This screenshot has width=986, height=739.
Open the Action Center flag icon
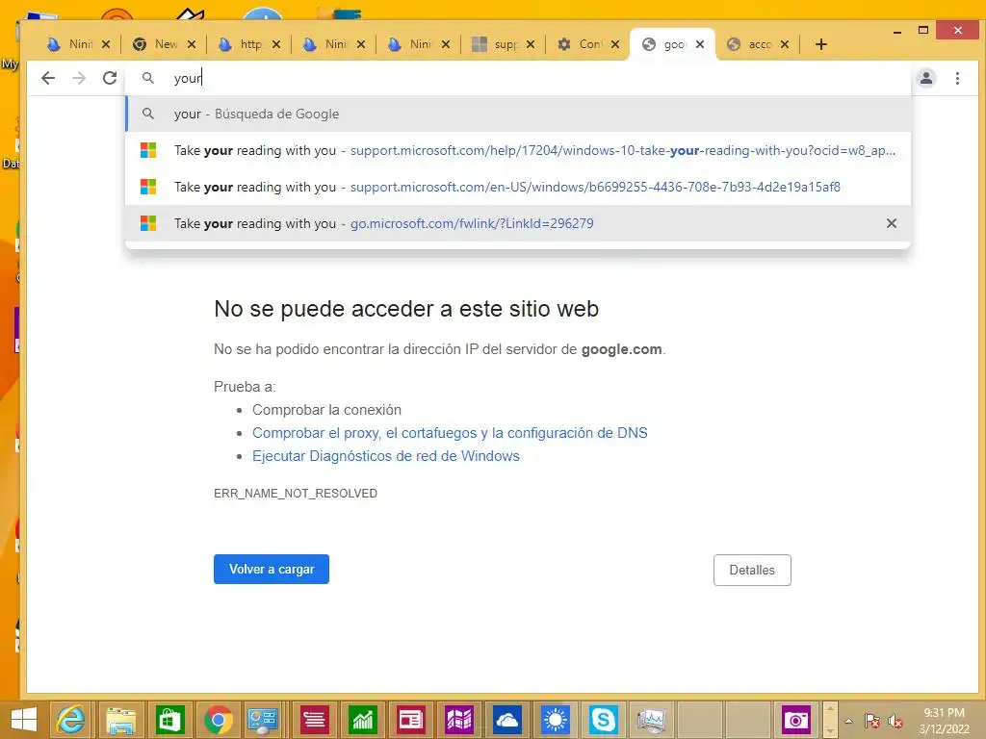pos(871,721)
